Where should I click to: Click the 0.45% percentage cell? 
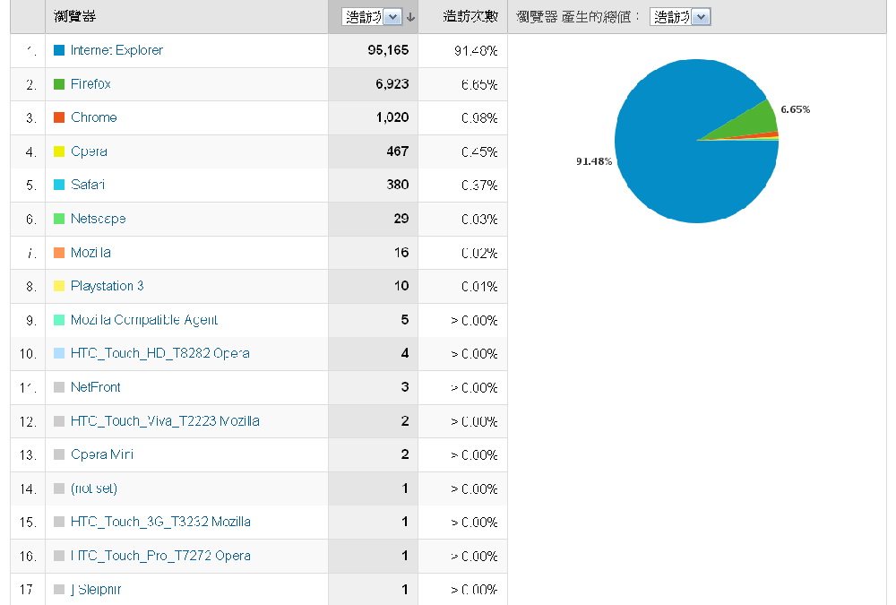[479, 152]
